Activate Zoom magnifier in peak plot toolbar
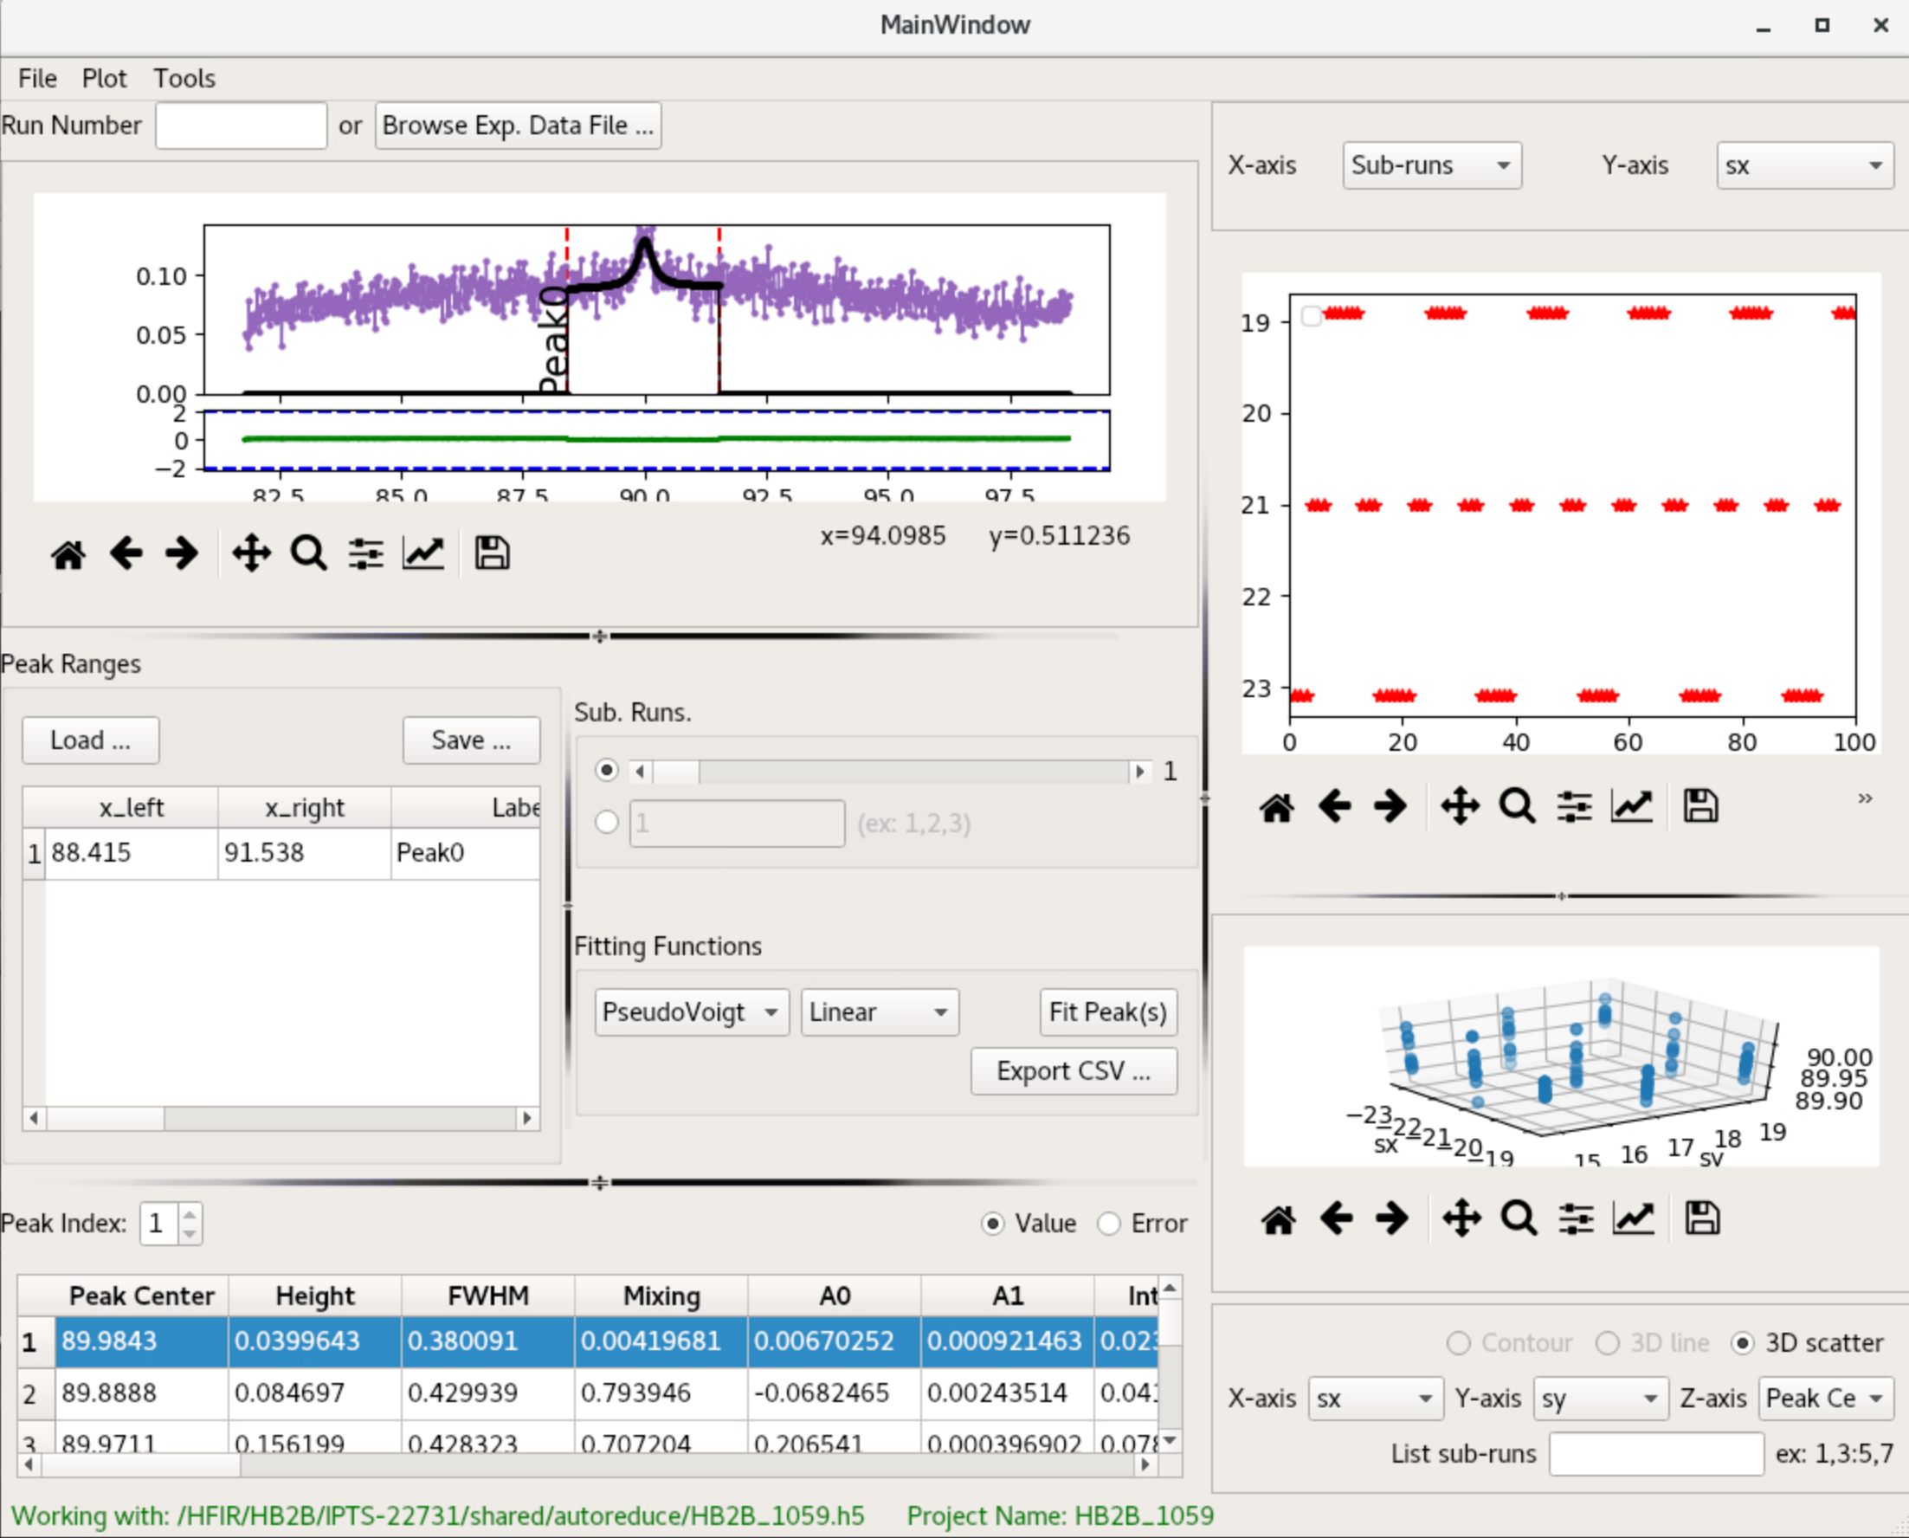Screen dimensions: 1909x1538 point(309,553)
